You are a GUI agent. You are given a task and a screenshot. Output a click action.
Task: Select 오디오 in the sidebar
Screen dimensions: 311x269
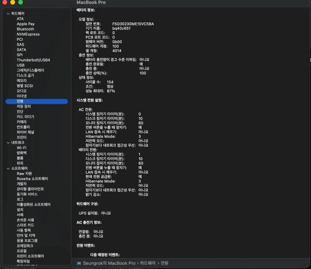tap(21, 91)
